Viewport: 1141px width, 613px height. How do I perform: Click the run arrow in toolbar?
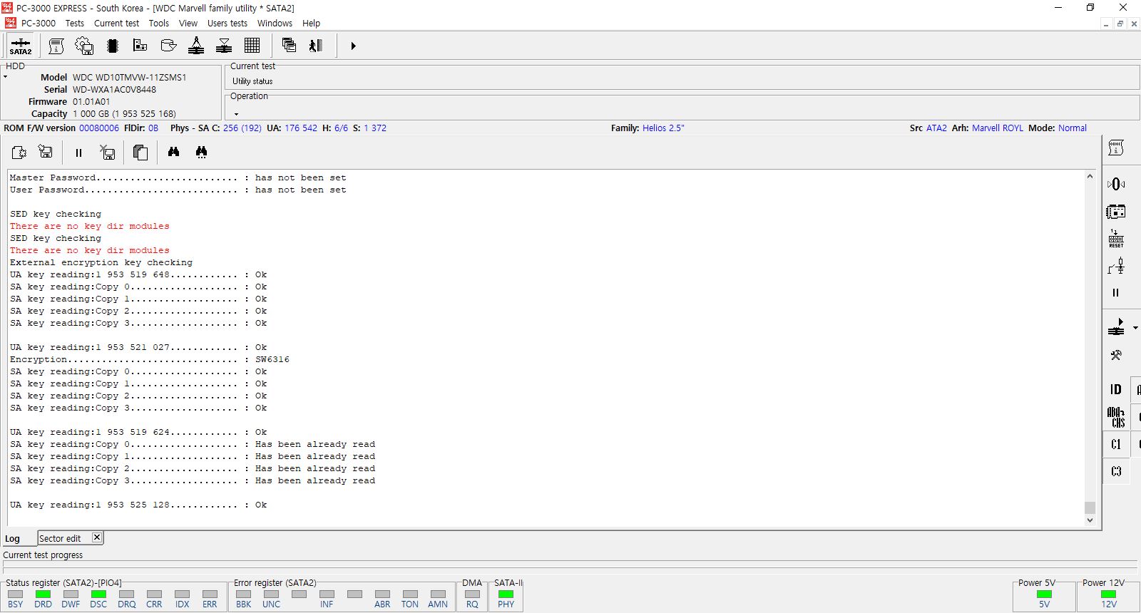[353, 46]
